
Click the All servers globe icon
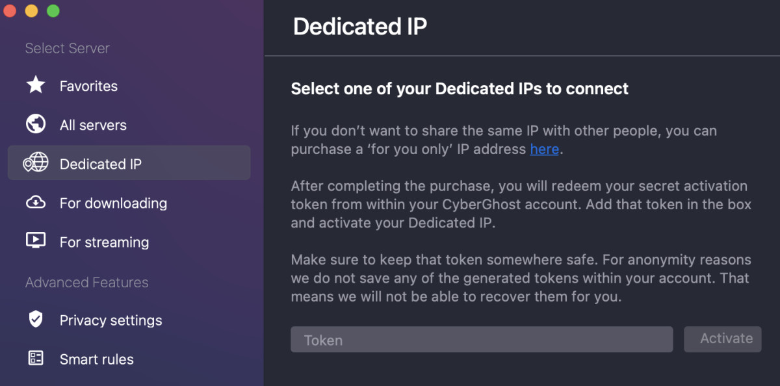click(x=35, y=124)
